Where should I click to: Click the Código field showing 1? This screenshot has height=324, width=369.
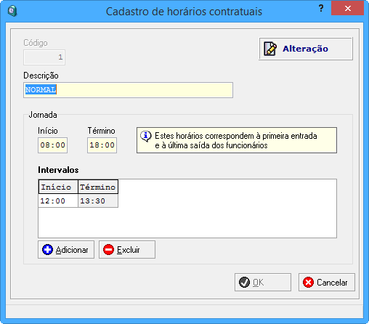[44, 57]
